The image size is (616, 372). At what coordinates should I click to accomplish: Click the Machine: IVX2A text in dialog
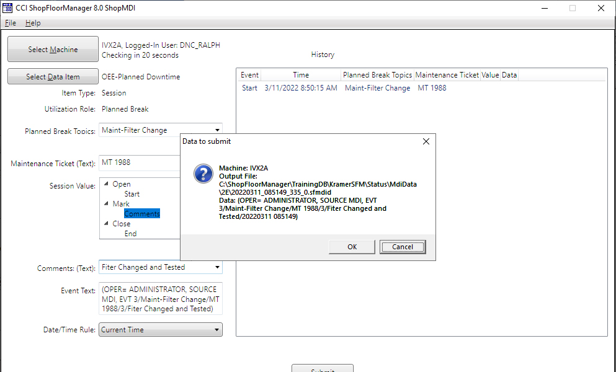[x=244, y=168]
